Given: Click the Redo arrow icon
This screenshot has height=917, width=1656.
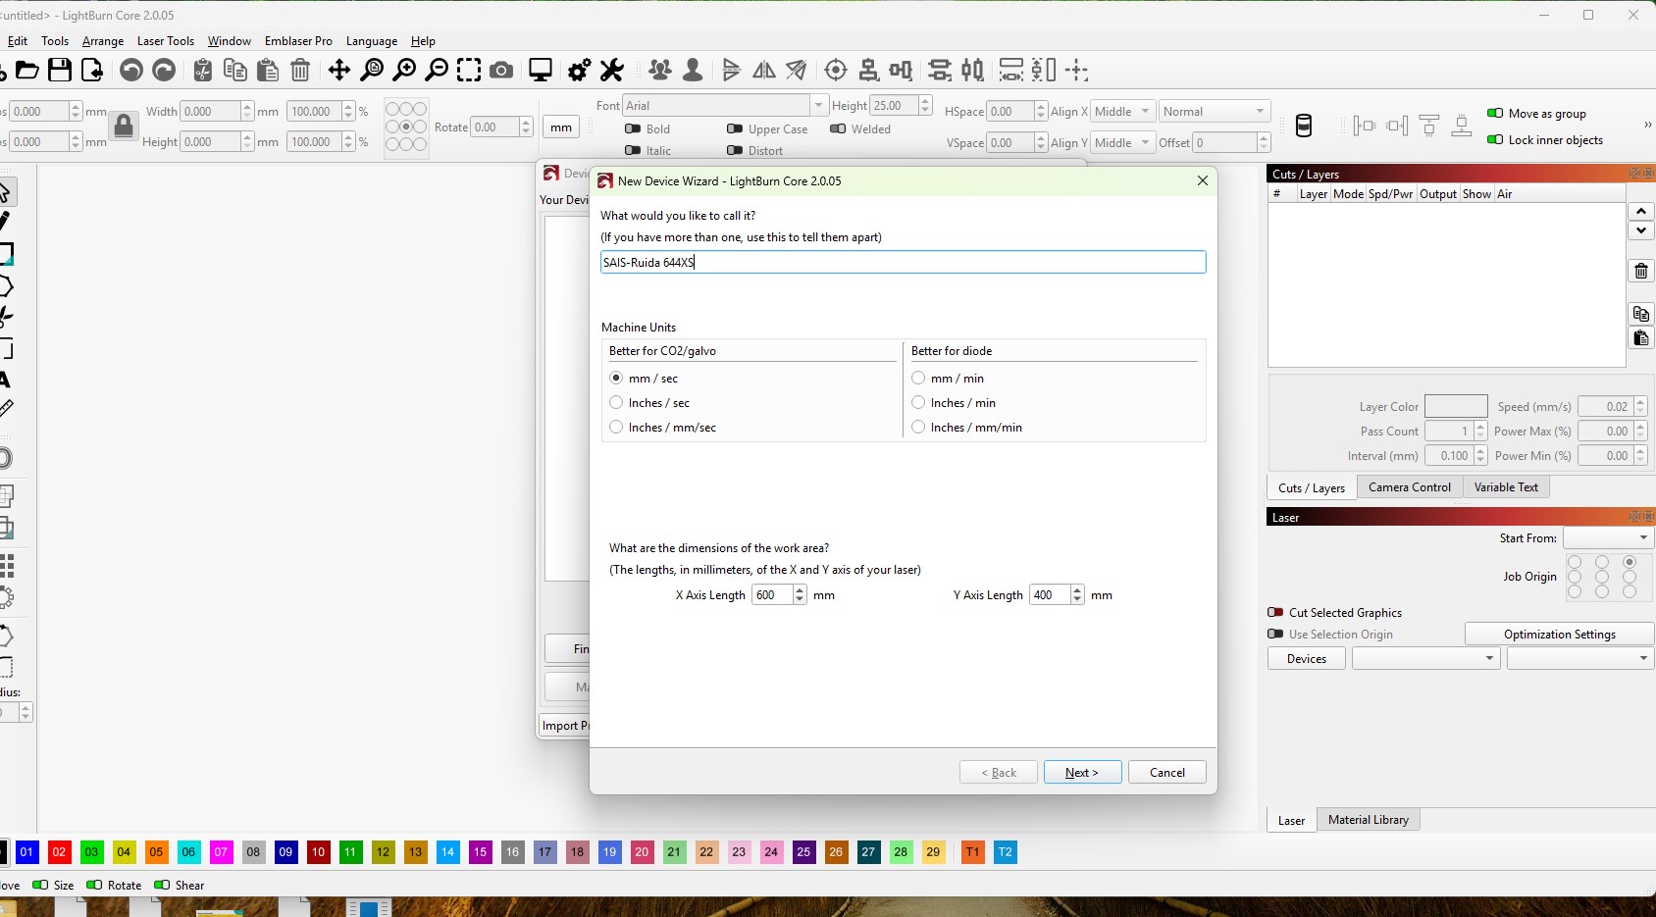Looking at the screenshot, I should click(x=164, y=70).
